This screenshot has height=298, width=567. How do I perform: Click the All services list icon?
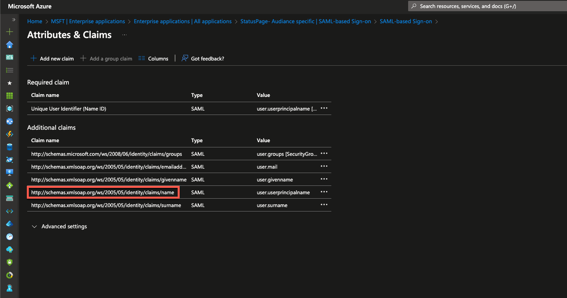coord(10,70)
